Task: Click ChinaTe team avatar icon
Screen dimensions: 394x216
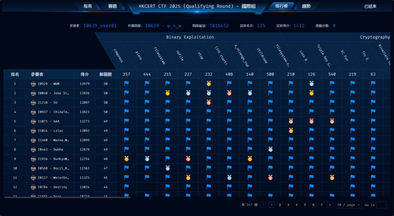Action: pos(33,112)
